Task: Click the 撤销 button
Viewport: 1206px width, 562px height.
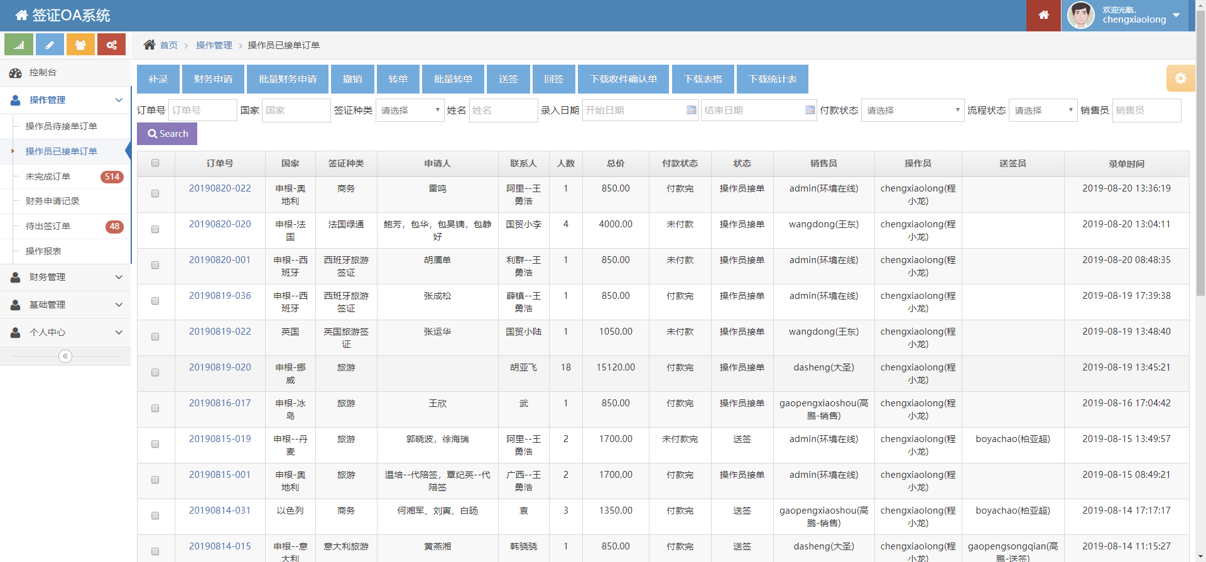Action: 352,79
